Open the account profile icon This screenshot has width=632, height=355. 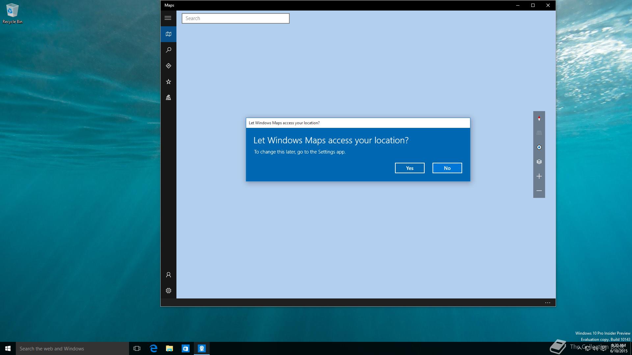point(168,275)
